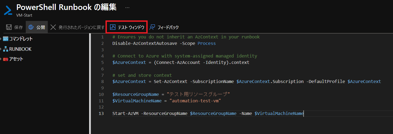Image resolution: width=393 pixels, height=134 pixels.
Task: Select the コマンドレット tree label
Action: click(x=21, y=39)
